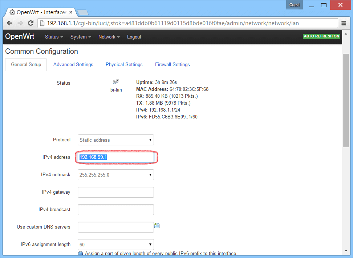Image resolution: width=353 pixels, height=258 pixels.
Task: Click the IPv6 assignment help icon
Action: 80,254
